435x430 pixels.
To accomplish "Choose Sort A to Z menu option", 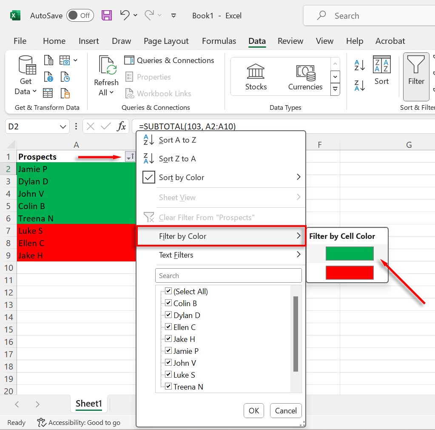I will [177, 140].
